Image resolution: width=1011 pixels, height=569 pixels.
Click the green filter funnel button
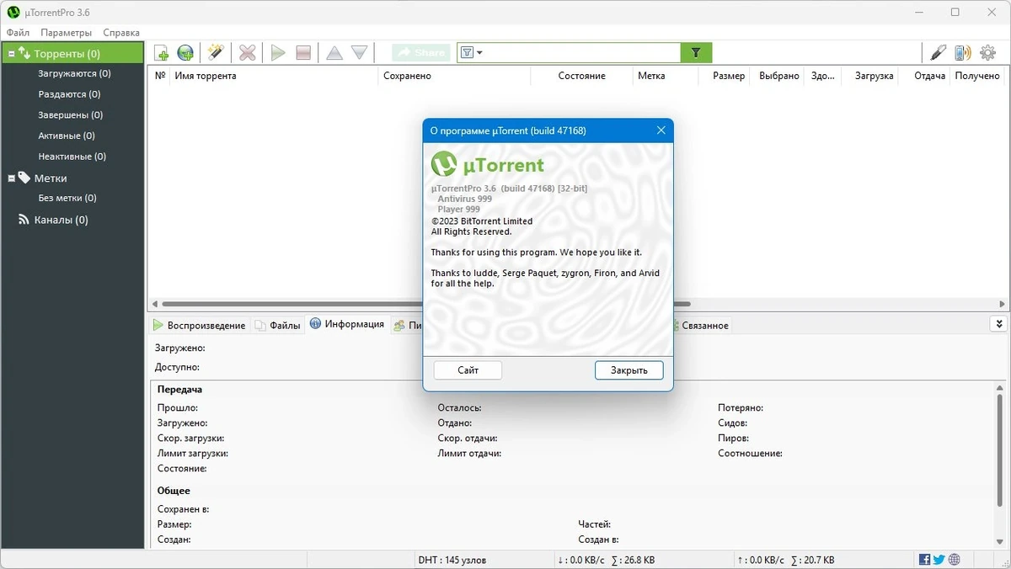pyautogui.click(x=696, y=53)
